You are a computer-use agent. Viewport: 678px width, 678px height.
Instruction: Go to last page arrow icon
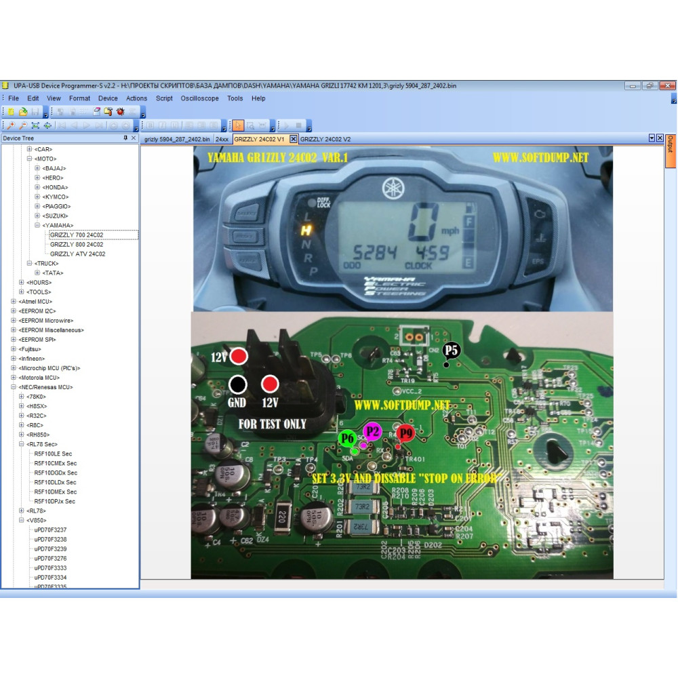[x=99, y=125]
